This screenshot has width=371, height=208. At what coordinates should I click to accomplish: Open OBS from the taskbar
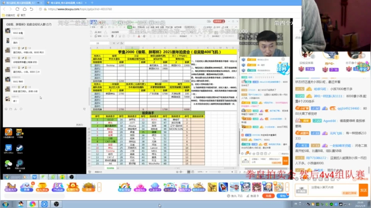click(x=56, y=204)
